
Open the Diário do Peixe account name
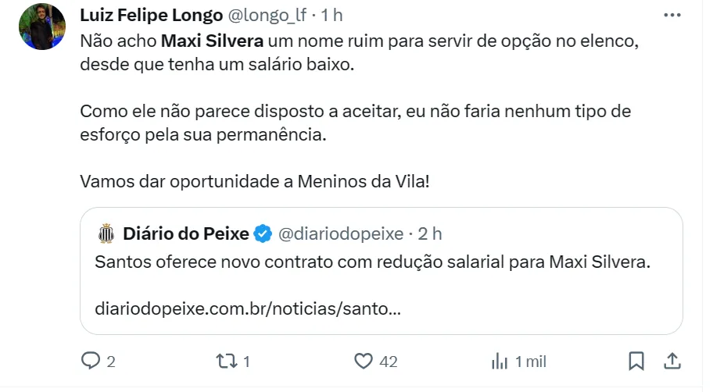[x=184, y=233]
